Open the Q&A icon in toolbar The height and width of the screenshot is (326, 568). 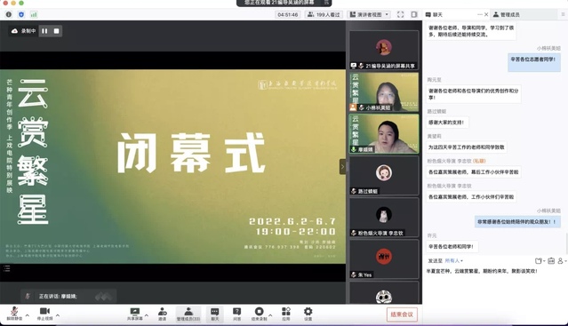[x=237, y=314]
